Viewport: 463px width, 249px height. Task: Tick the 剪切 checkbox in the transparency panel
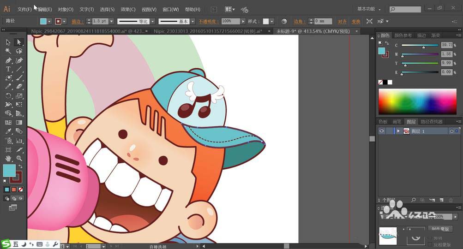[x=430, y=237]
